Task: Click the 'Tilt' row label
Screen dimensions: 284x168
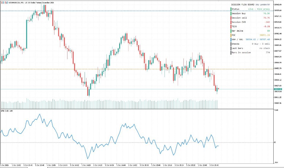Action: coord(234,26)
